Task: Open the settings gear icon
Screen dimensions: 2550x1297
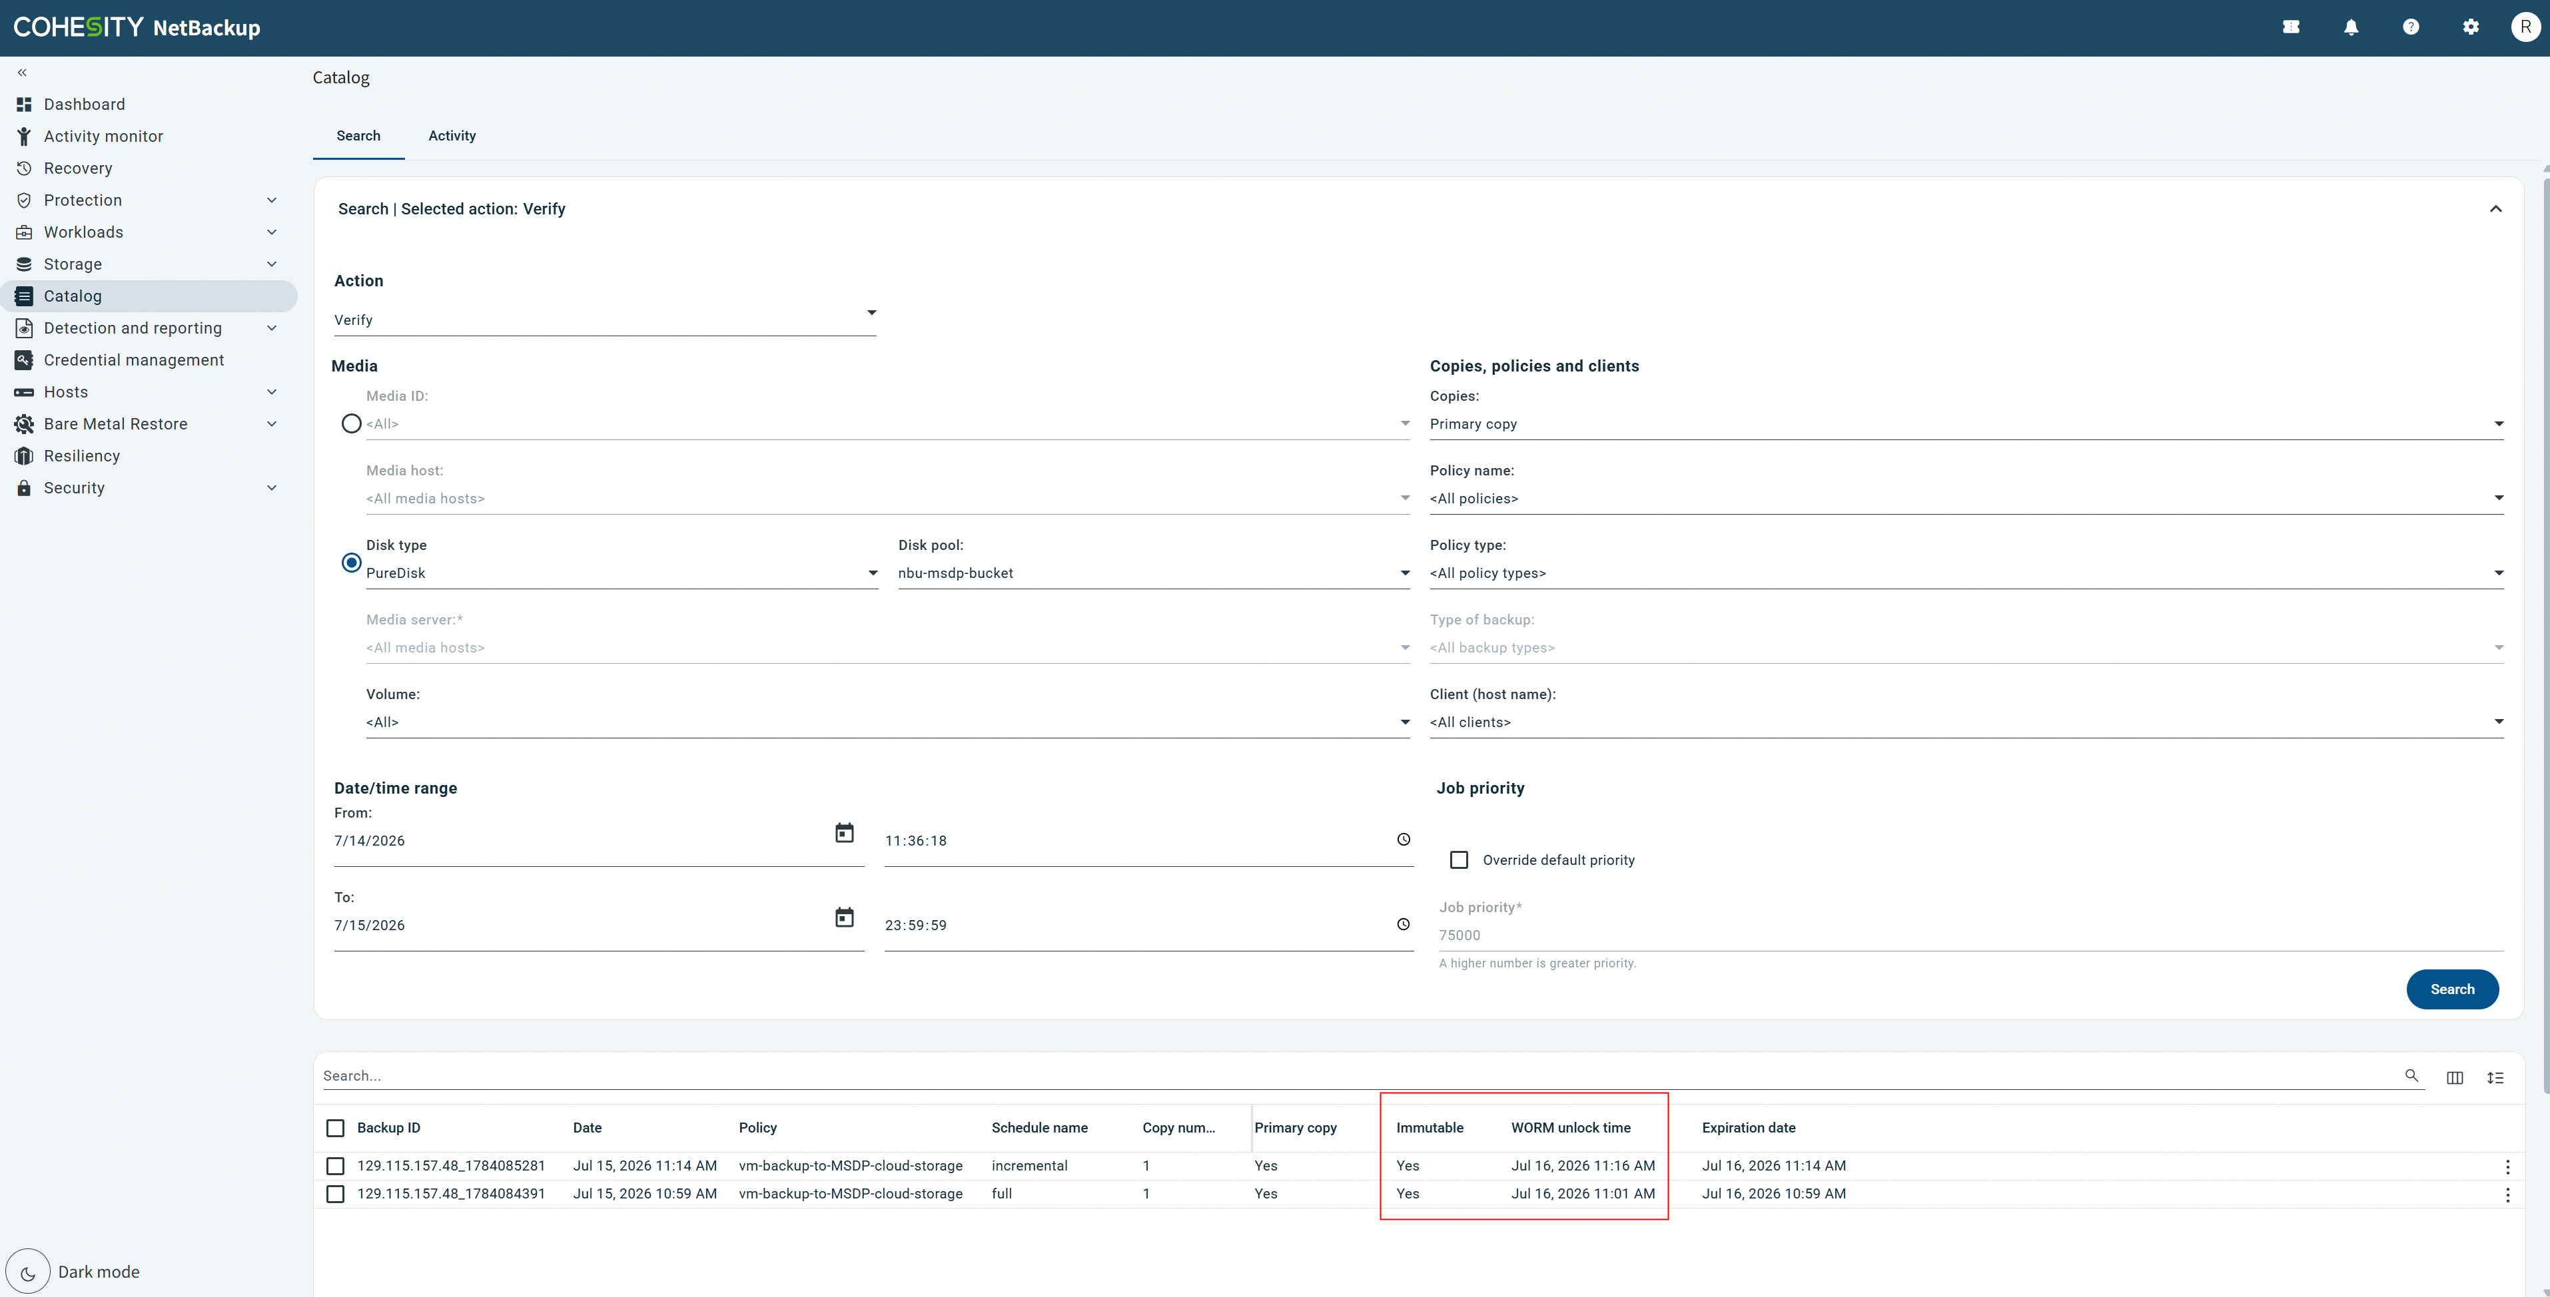Action: pyautogui.click(x=2471, y=28)
